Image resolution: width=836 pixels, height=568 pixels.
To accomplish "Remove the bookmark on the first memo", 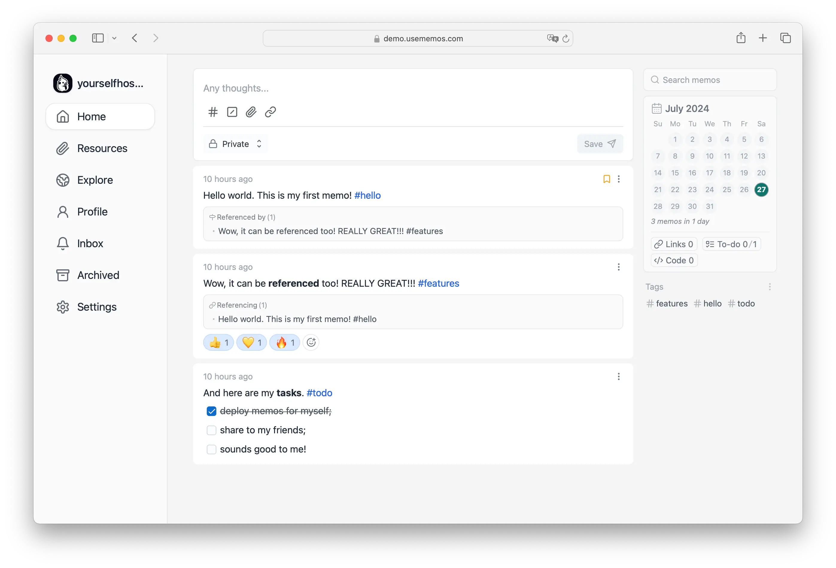I will coord(607,179).
